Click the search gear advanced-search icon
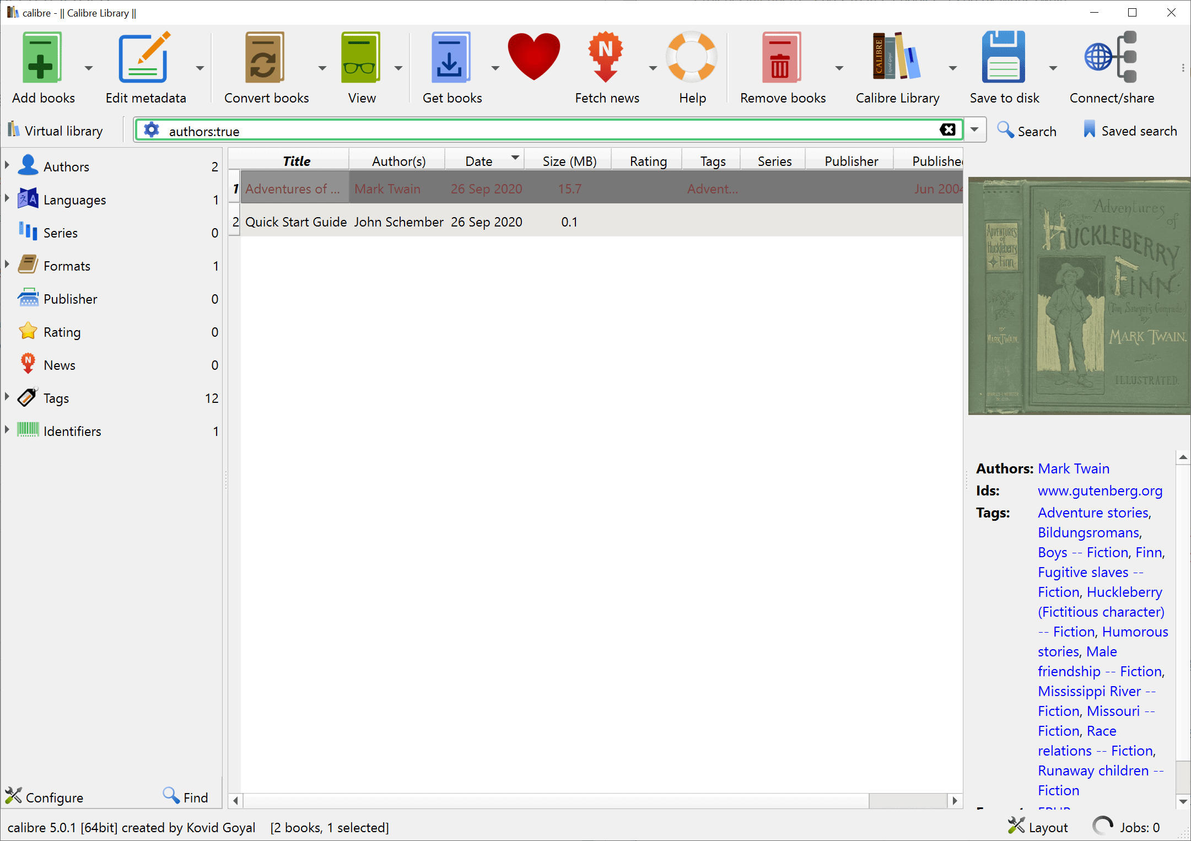The image size is (1191, 841). (152, 131)
